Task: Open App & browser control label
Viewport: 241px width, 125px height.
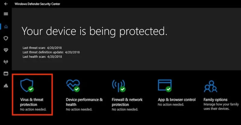Action: click(177, 100)
